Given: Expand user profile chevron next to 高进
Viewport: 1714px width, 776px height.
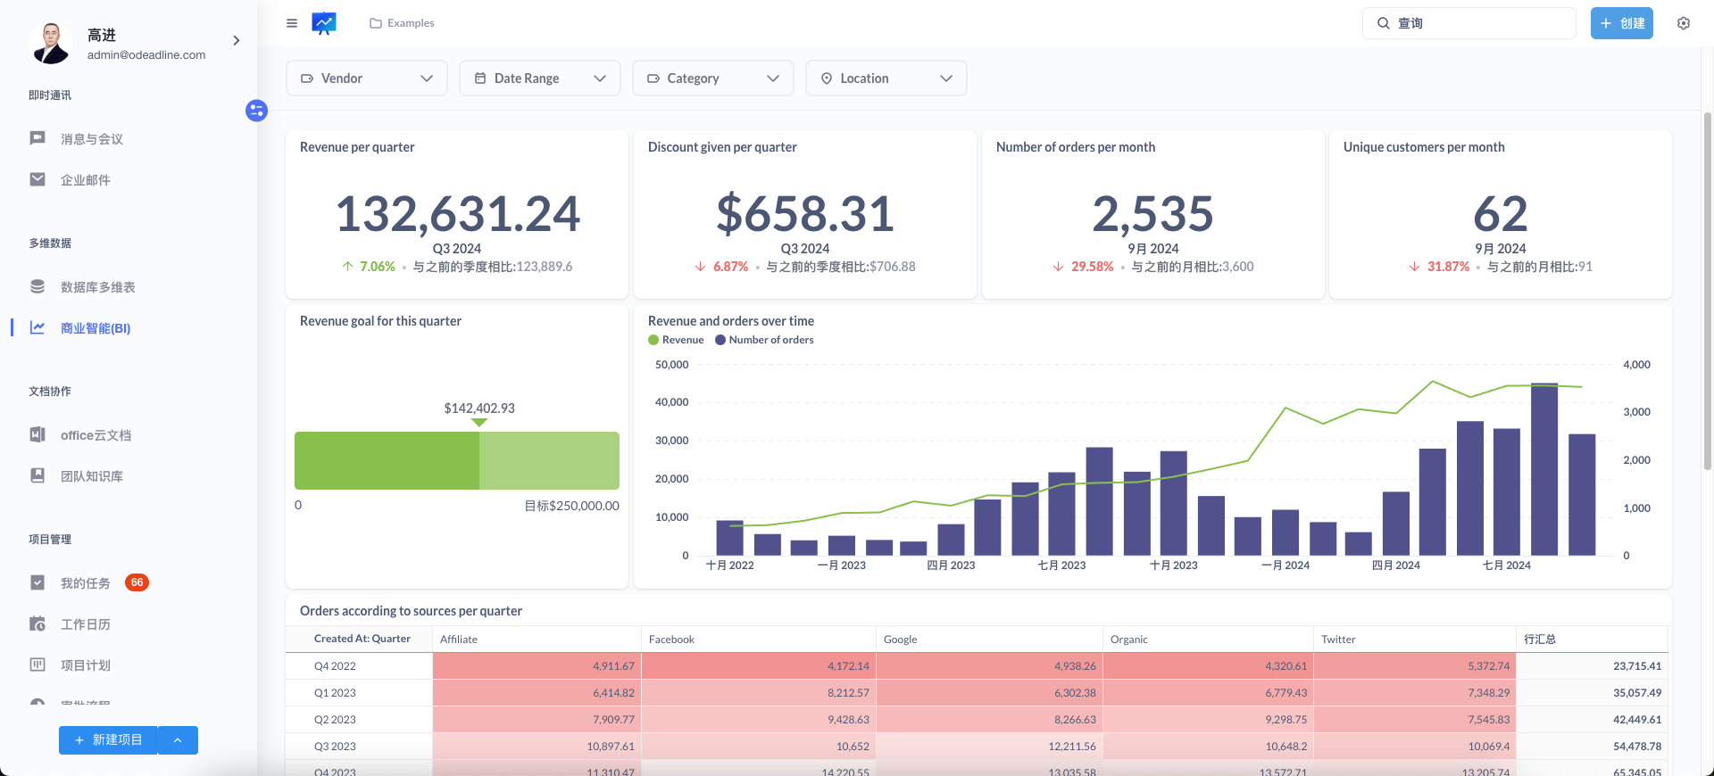Looking at the screenshot, I should (x=237, y=41).
